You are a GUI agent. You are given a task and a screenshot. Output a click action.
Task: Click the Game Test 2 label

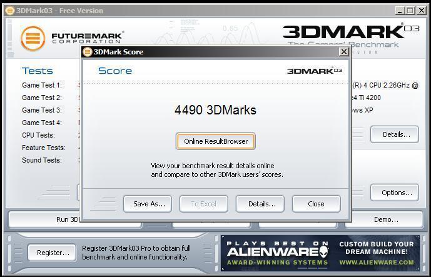[42, 98]
